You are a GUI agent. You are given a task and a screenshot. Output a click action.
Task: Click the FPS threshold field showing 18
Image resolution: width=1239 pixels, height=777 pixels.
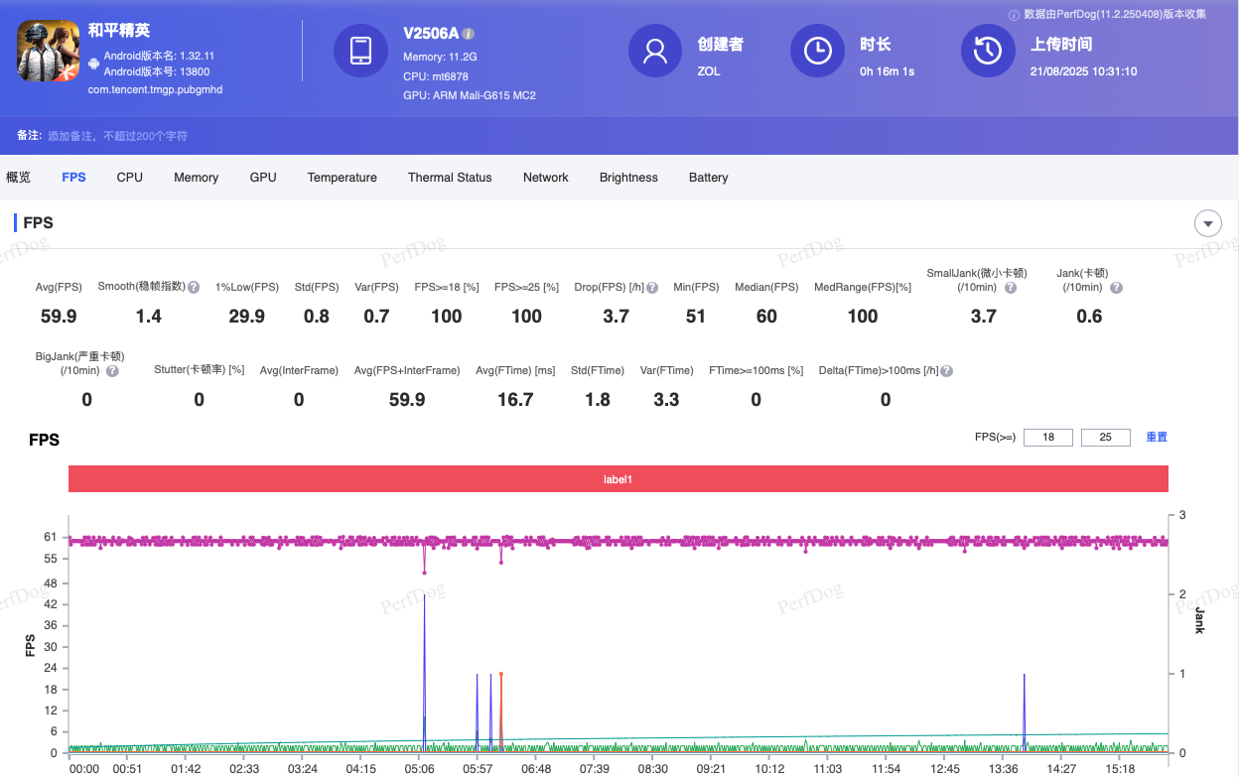pos(1047,438)
